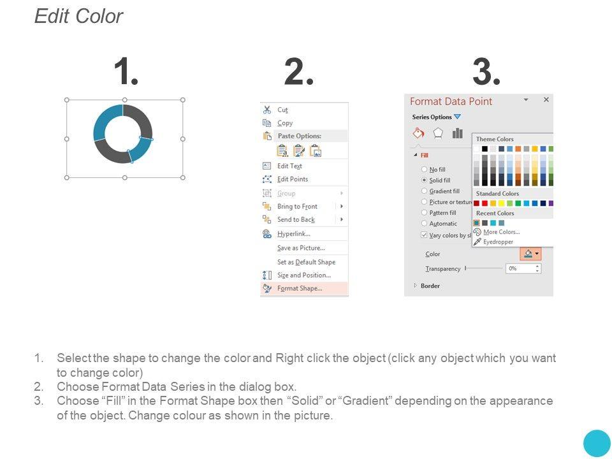
Task: Open More Colors dialog
Action: point(500,232)
